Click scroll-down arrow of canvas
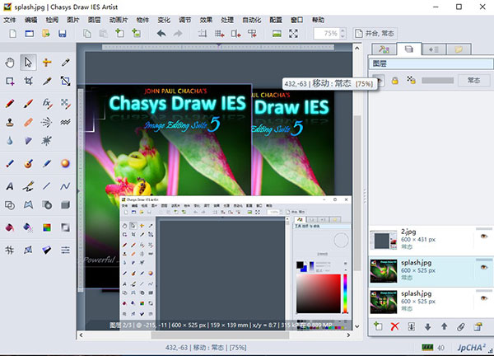 click(357, 326)
